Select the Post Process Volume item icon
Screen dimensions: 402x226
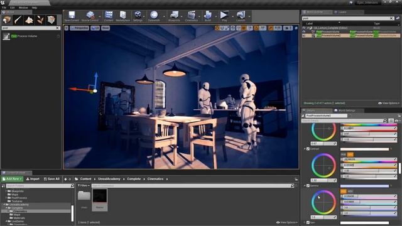point(6,36)
